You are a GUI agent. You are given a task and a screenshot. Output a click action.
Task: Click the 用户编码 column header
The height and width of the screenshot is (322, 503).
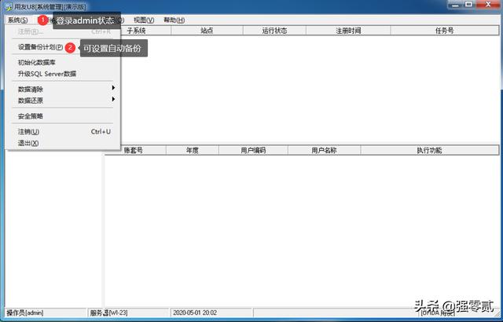pyautogui.click(x=253, y=150)
